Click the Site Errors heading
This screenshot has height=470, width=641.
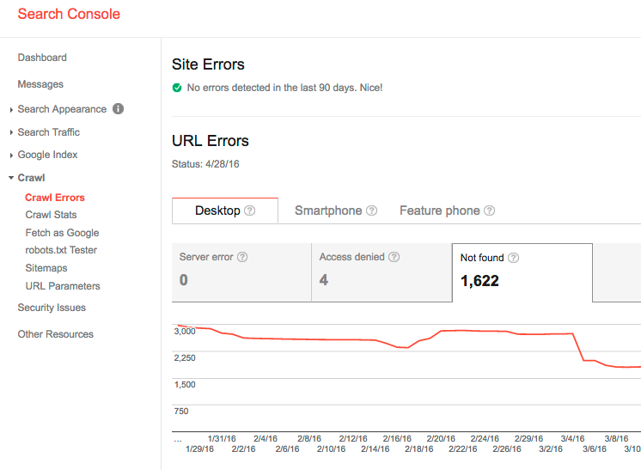pos(208,64)
